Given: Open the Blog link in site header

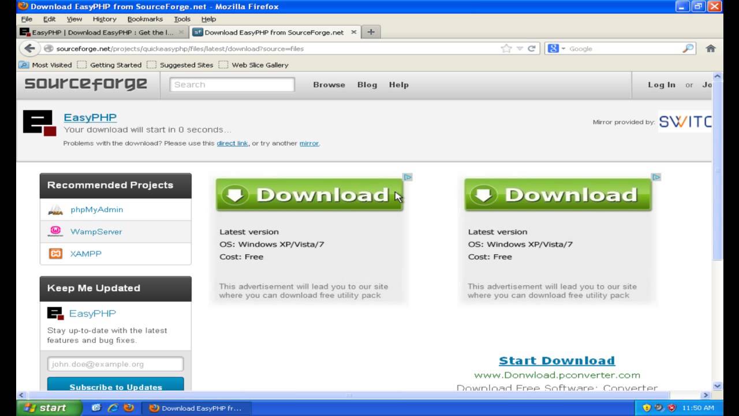Looking at the screenshot, I should click(x=367, y=84).
